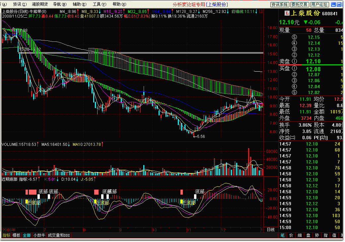Click the stock code 600841
The width and height of the screenshot is (345, 242).
pos(330,14)
